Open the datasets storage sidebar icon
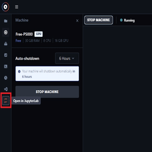 [6, 44]
